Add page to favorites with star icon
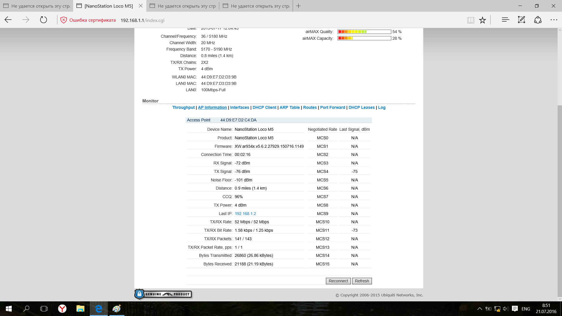 point(482,20)
